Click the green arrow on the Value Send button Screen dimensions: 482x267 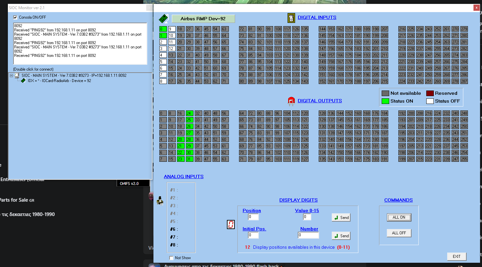(x=336, y=218)
